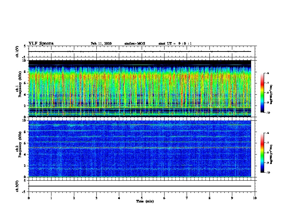
Task: Click the "2" kHz tick on ch.2 axis
Action: pyautogui.click(x=25, y=166)
